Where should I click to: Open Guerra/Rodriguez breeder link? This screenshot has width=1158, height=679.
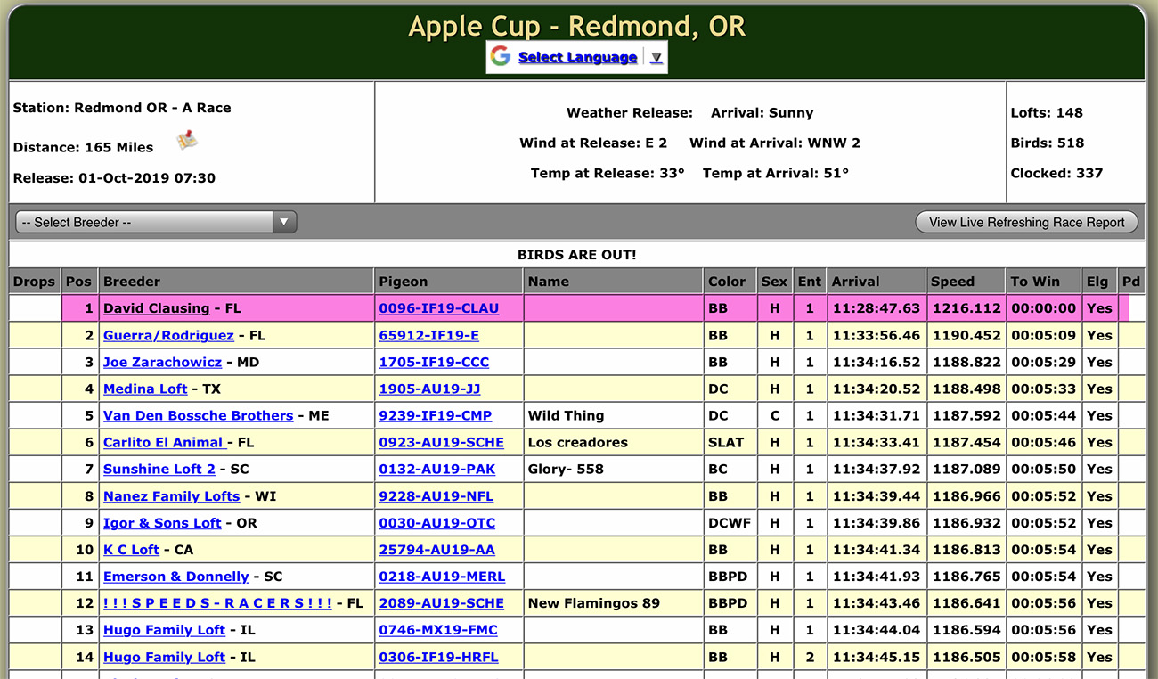click(168, 335)
